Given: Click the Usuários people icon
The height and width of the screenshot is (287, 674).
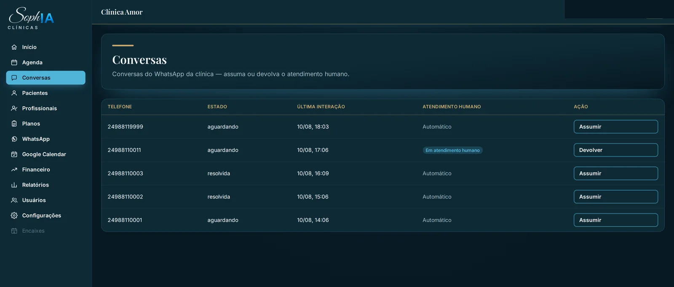Looking at the screenshot, I should tap(14, 200).
